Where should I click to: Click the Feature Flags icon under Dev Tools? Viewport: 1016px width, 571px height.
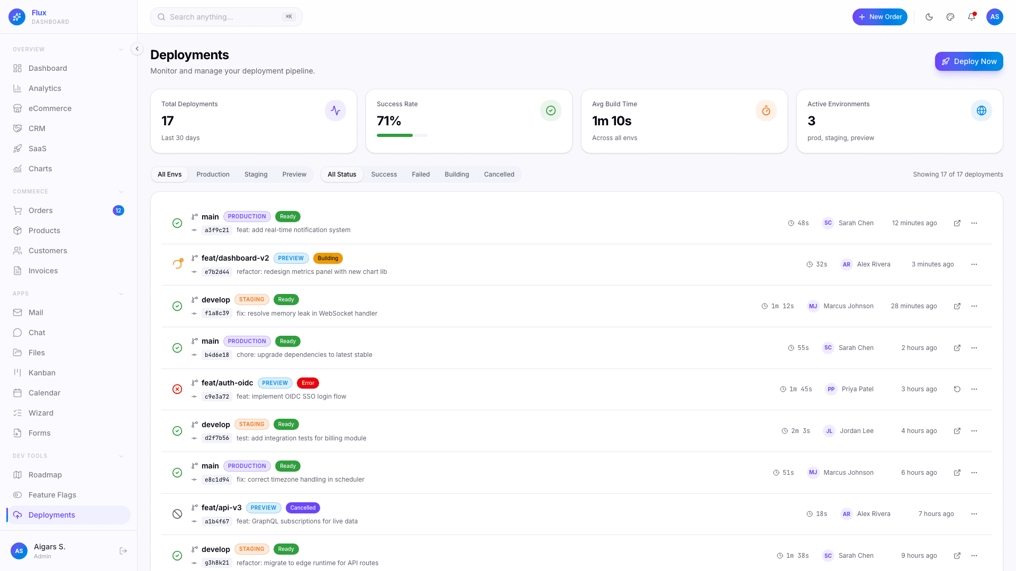(x=17, y=495)
